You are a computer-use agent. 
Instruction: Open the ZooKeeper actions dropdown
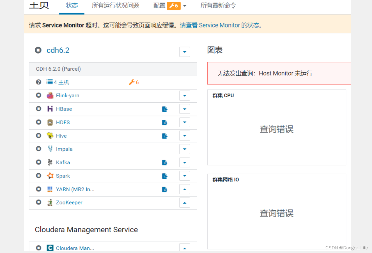[x=185, y=203]
